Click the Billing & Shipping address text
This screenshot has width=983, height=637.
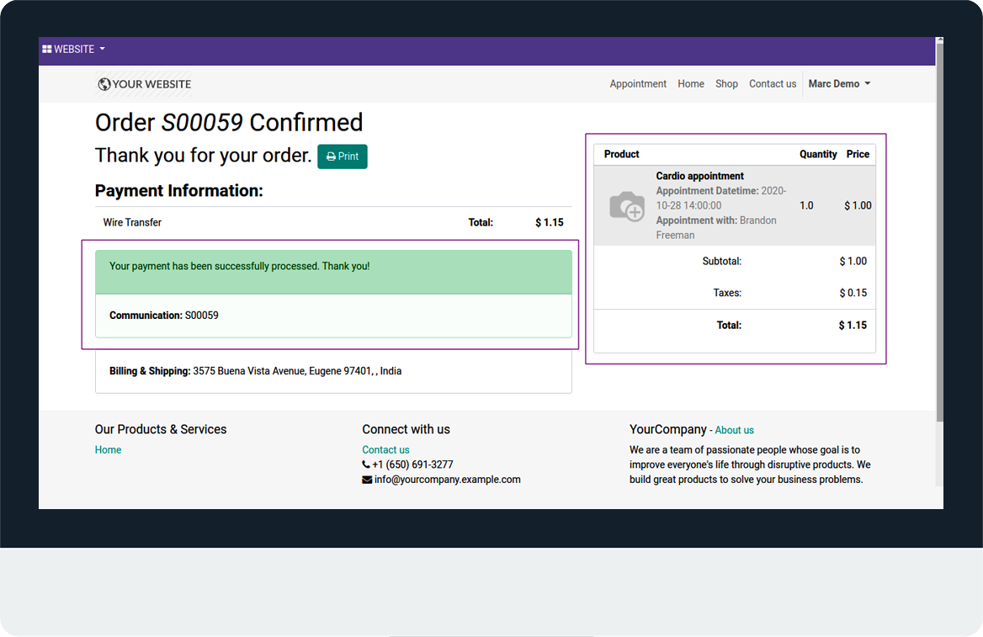coord(255,371)
